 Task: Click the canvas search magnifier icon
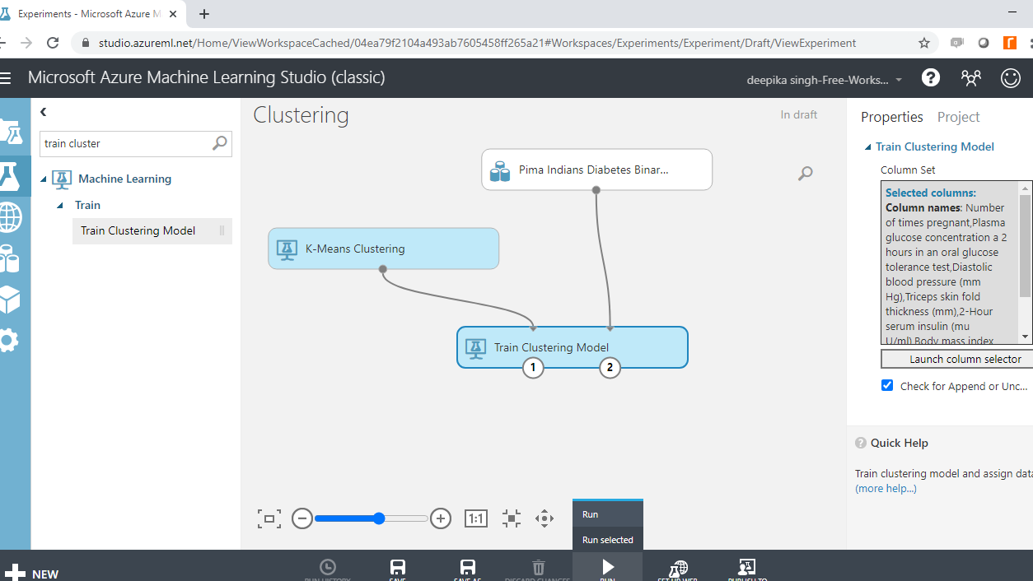click(x=806, y=173)
